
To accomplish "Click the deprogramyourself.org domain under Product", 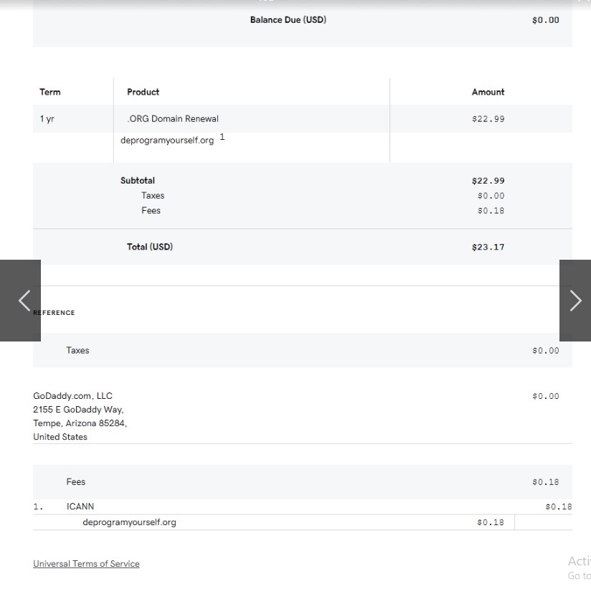I will coord(167,141).
